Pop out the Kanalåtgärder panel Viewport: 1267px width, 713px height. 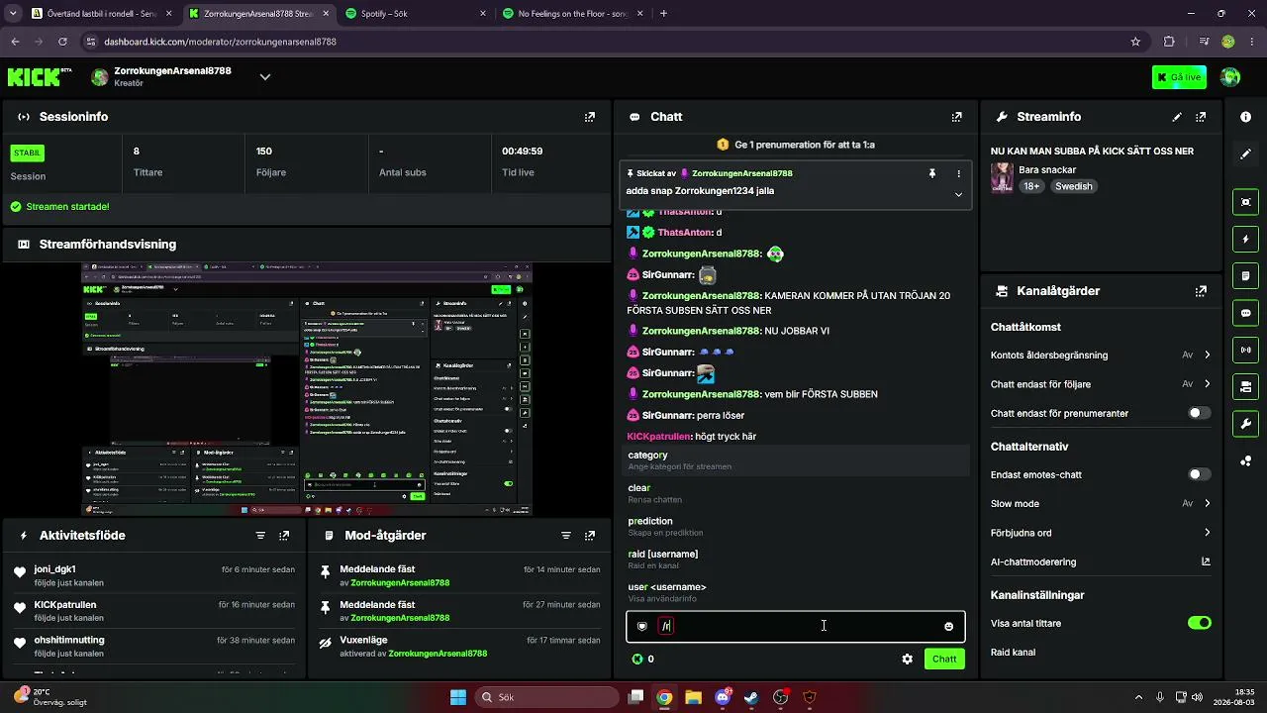pyautogui.click(x=1201, y=291)
